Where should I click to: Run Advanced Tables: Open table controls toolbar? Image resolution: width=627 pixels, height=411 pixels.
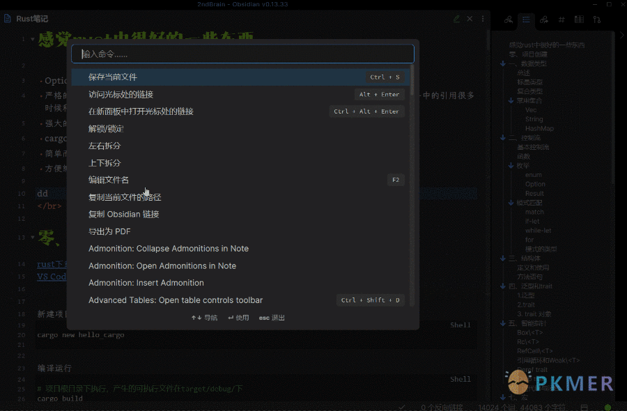(x=241, y=300)
